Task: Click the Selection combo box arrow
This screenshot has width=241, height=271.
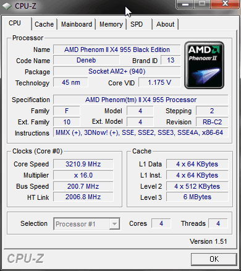Action: (114, 224)
